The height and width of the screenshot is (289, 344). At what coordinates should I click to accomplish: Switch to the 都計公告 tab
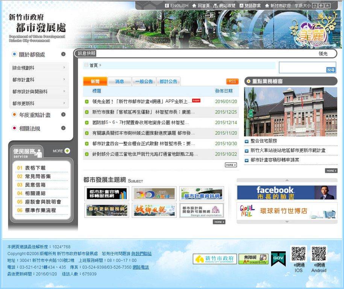point(168,81)
